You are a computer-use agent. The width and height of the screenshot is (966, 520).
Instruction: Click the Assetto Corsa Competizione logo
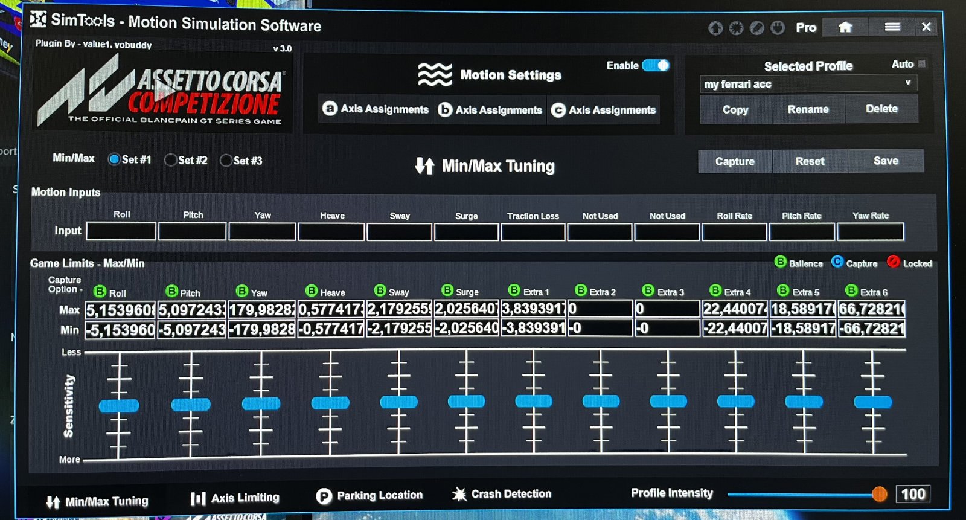tap(162, 91)
